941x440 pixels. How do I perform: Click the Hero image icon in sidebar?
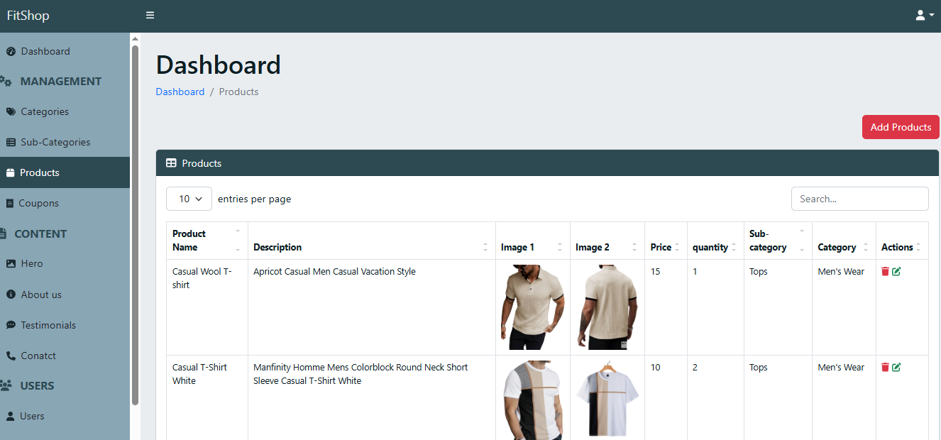coord(11,264)
